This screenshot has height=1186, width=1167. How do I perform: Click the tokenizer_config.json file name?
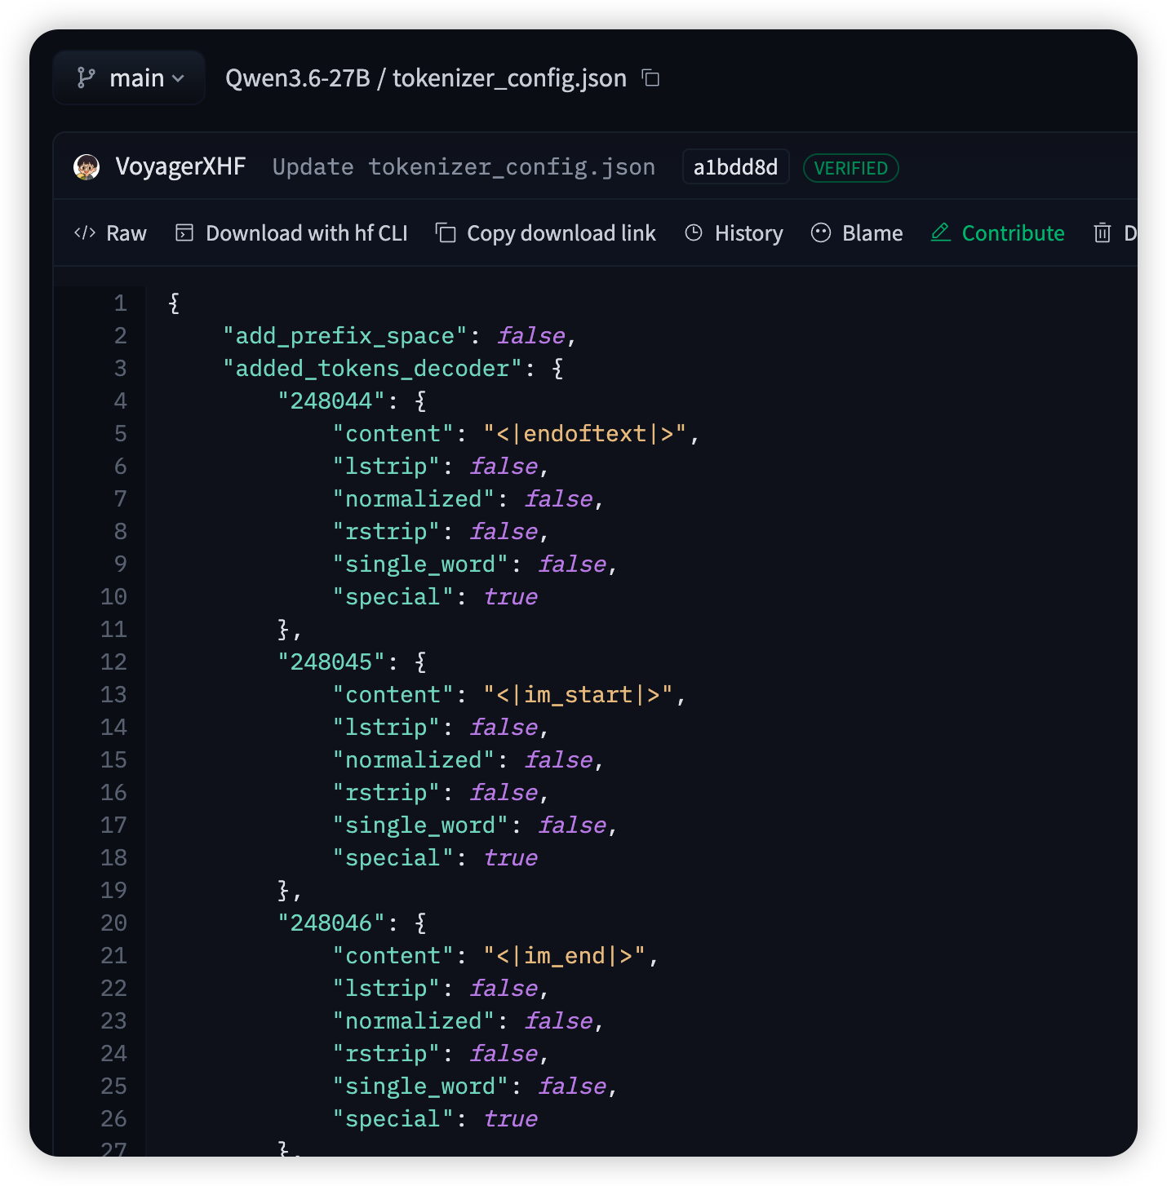(x=509, y=78)
